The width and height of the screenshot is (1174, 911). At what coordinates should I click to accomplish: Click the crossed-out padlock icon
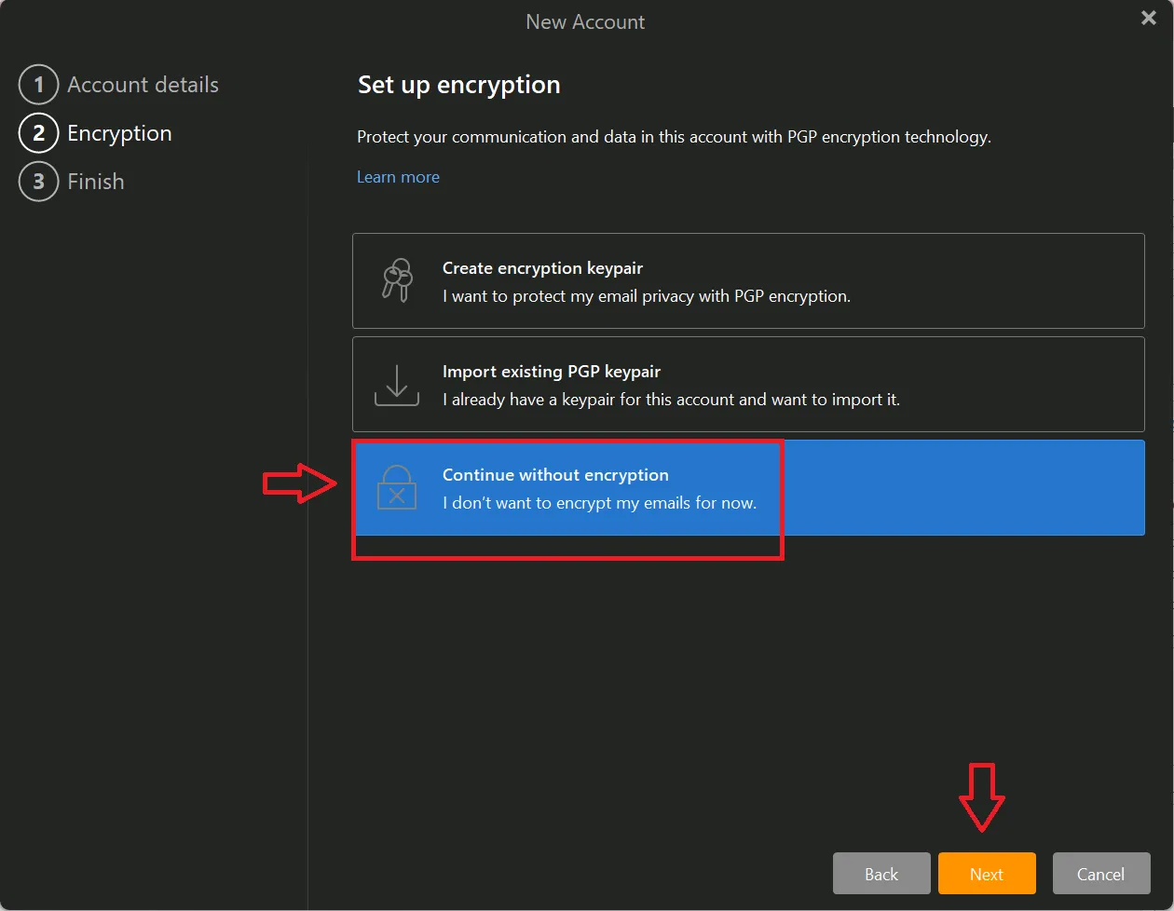[396, 487]
